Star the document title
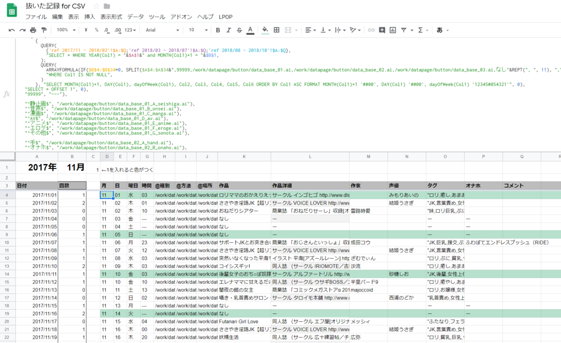561x343 pixels. (x=96, y=6)
